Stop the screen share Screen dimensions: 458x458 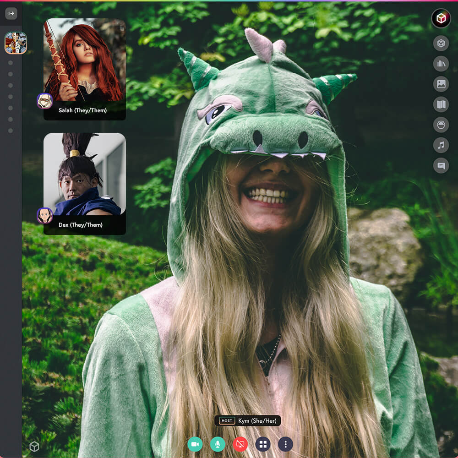(240, 444)
